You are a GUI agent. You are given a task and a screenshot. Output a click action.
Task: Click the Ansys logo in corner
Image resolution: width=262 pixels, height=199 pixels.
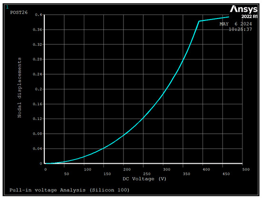[x=243, y=9]
